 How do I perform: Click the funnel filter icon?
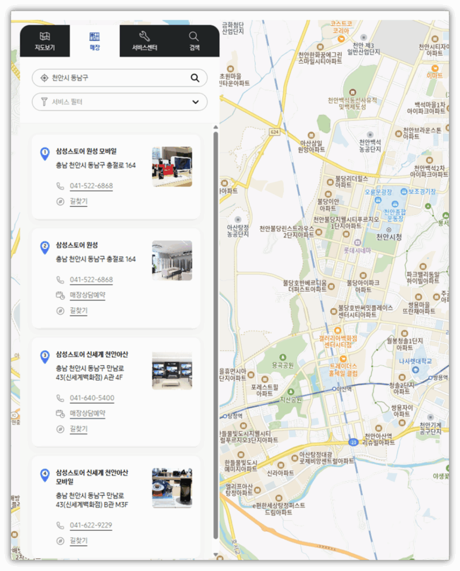coord(44,102)
